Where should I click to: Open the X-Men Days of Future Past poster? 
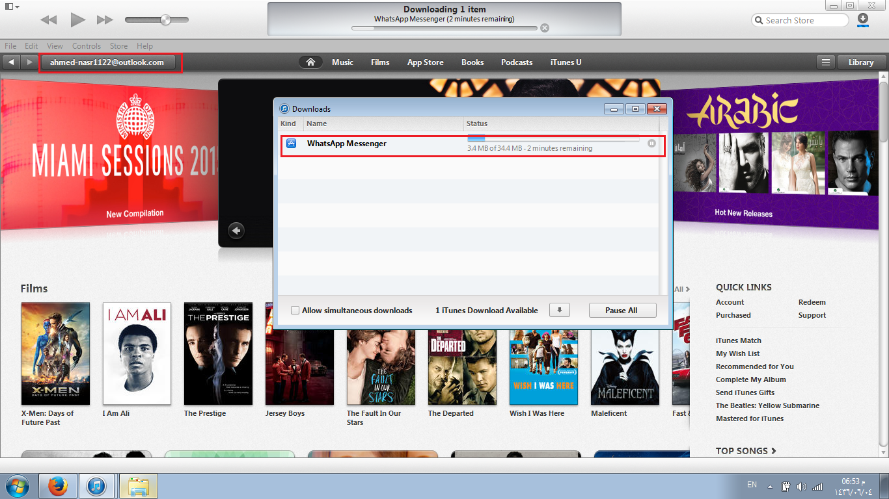[56, 353]
